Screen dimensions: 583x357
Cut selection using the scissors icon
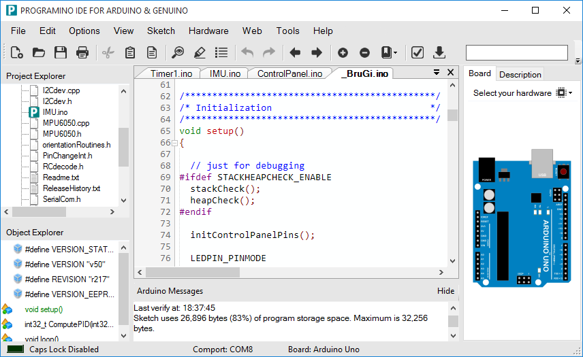point(108,52)
